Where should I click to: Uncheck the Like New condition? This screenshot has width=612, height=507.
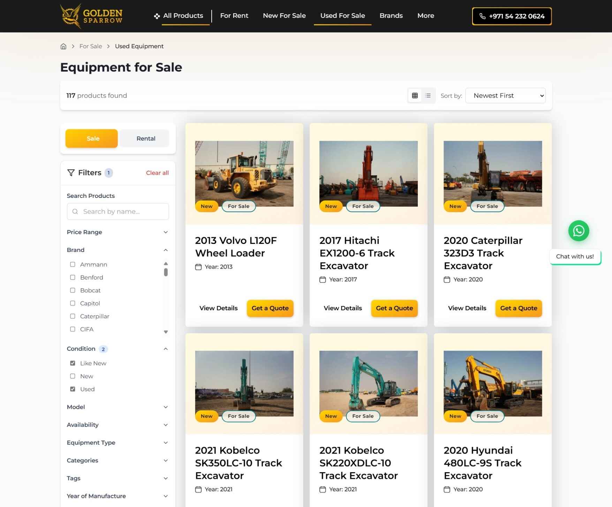pos(73,363)
